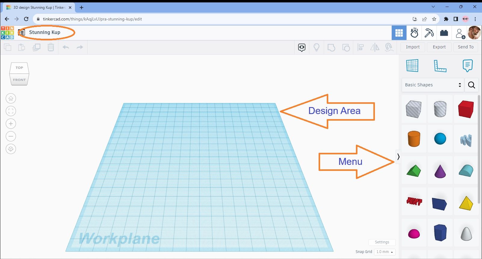The width and height of the screenshot is (482, 259).
Task: Select the Ruler tool icon
Action: [440, 66]
